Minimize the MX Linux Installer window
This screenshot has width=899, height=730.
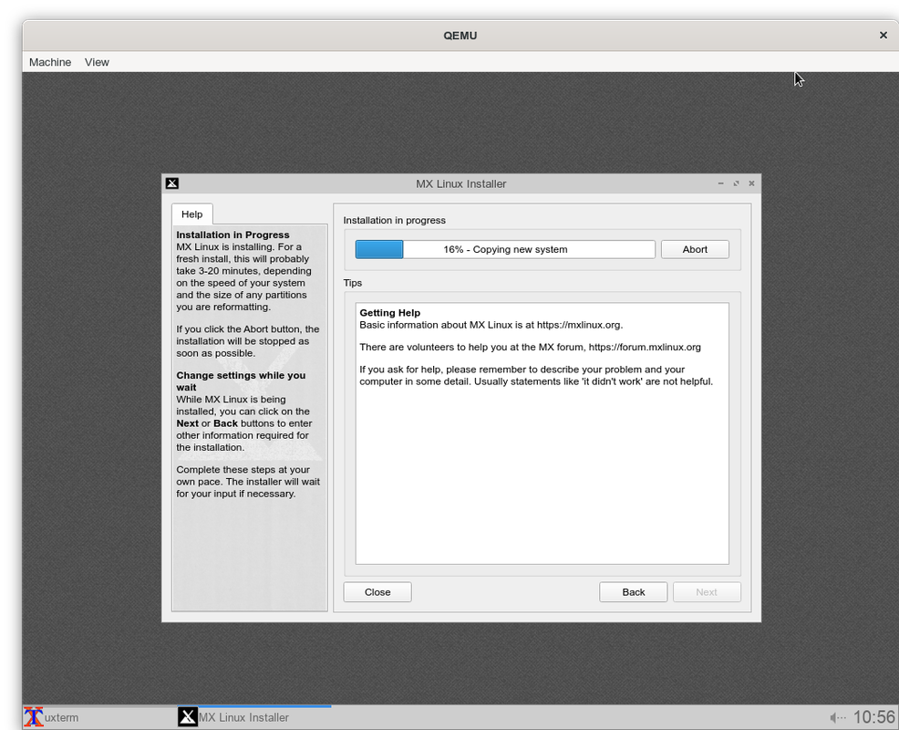click(720, 183)
